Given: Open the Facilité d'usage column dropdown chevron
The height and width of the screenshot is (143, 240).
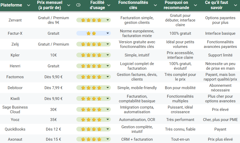Looking at the screenshot, I should click(x=109, y=5).
